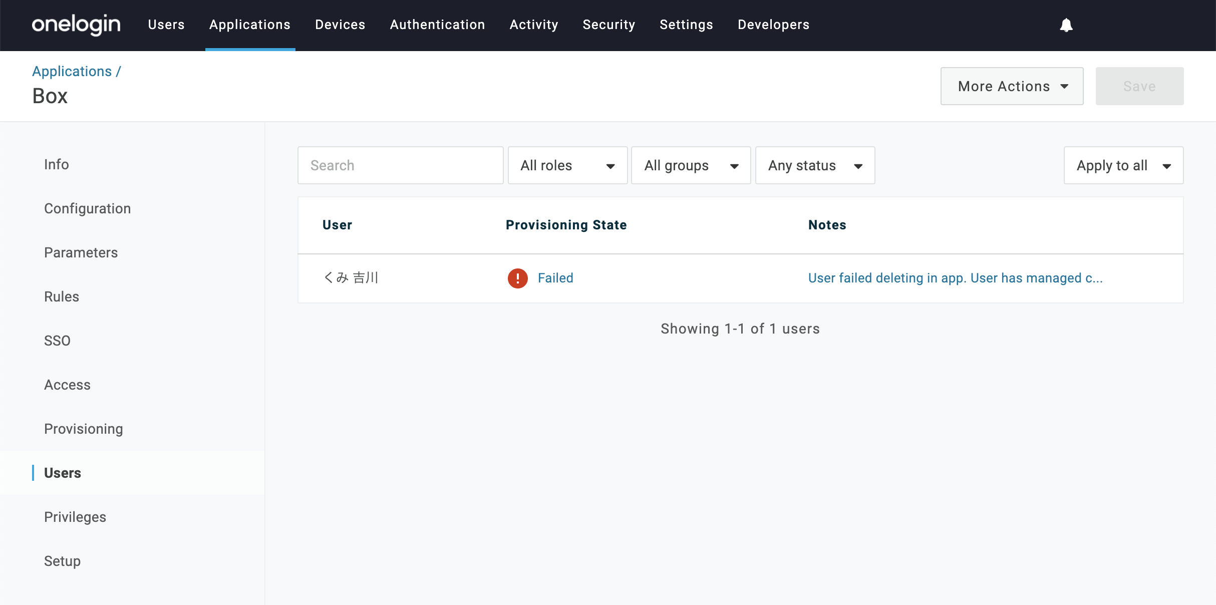Expand the Any status filter

tap(815, 165)
